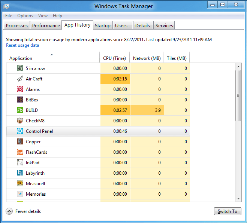Viewport: 247px width, 223px height.
Task: Click the FlashCards app icon
Action: [20, 152]
